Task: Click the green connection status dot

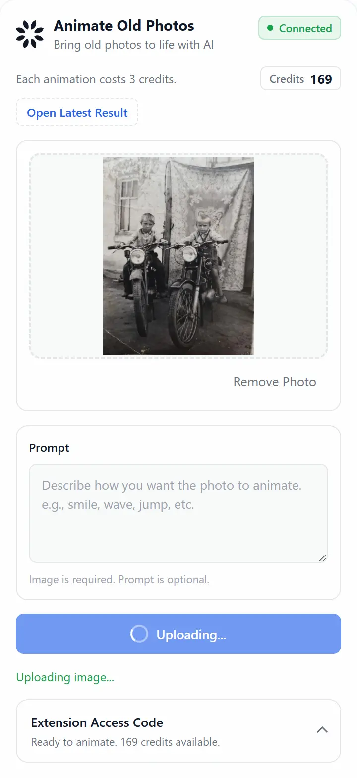Action: pos(270,28)
